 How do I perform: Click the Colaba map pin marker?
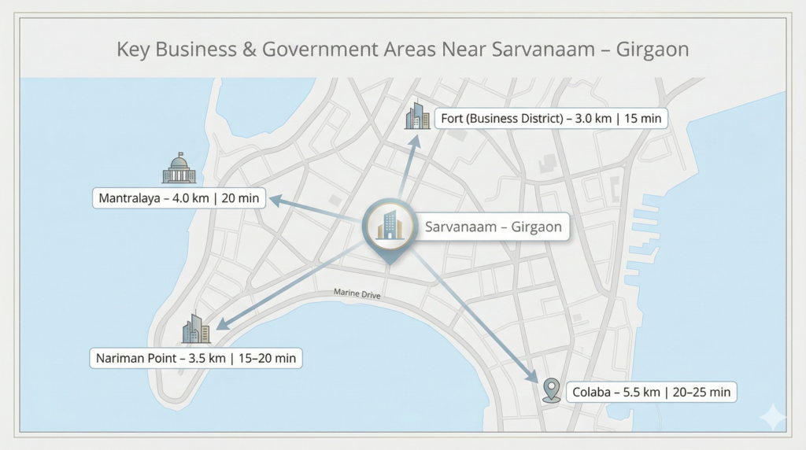click(x=552, y=390)
